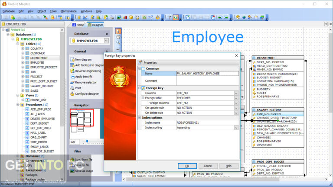Click Apply best fit option
This screenshot has width=333, height=187.
pos(83,77)
